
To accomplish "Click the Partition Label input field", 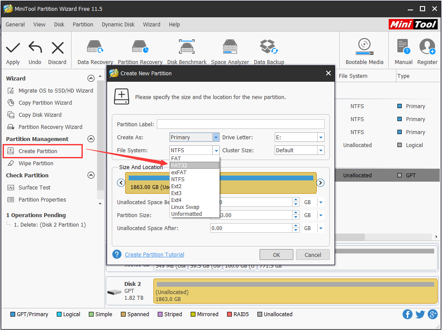I will [240, 125].
